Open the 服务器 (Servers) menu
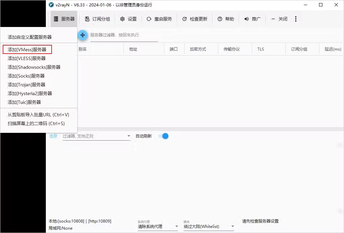Image resolution: width=344 pixels, height=233 pixels. point(64,19)
